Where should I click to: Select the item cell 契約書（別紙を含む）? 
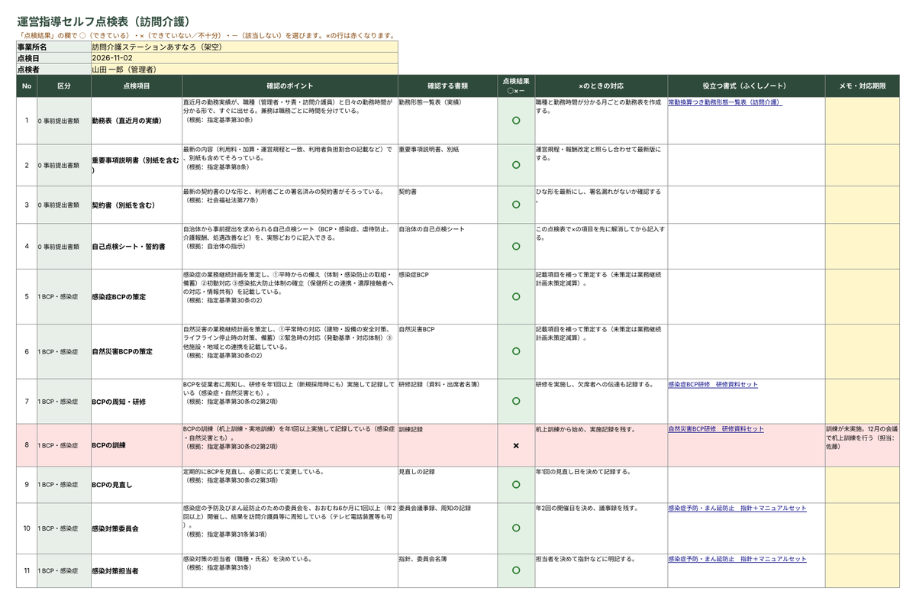pos(137,205)
